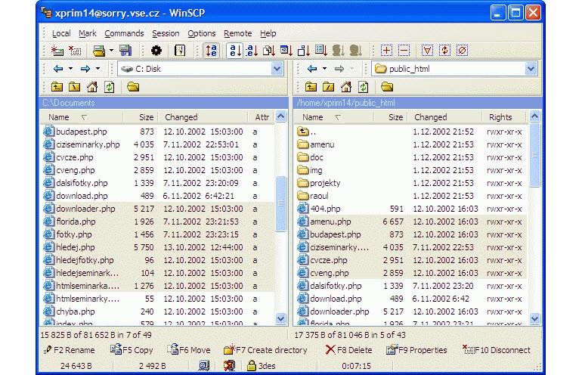Viewport: 582px width, 375px height.
Task: Click the F10 Disconnect button
Action: tap(497, 350)
